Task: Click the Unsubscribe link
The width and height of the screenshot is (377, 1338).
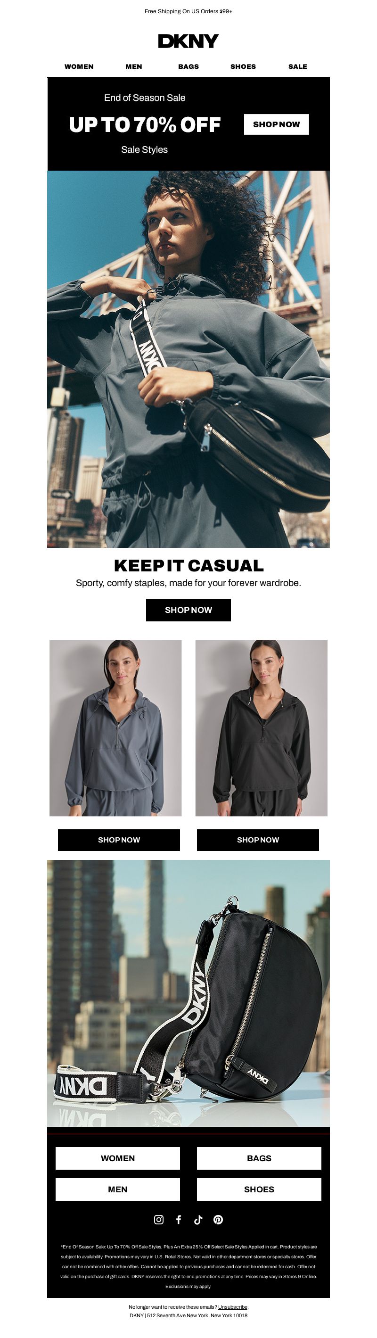Action: pyautogui.click(x=233, y=1307)
